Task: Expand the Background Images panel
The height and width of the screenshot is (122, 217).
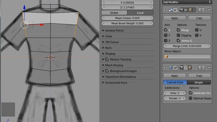Action: point(103,71)
